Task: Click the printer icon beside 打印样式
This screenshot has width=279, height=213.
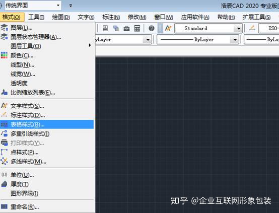Action: pos(4,143)
